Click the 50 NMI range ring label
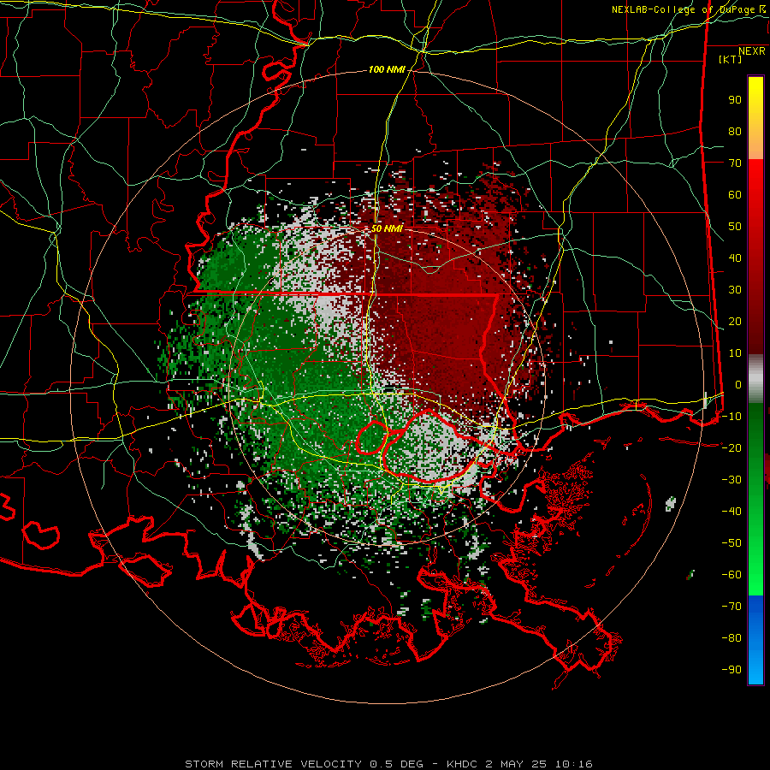Screen dimensions: 770x770 (x=387, y=228)
